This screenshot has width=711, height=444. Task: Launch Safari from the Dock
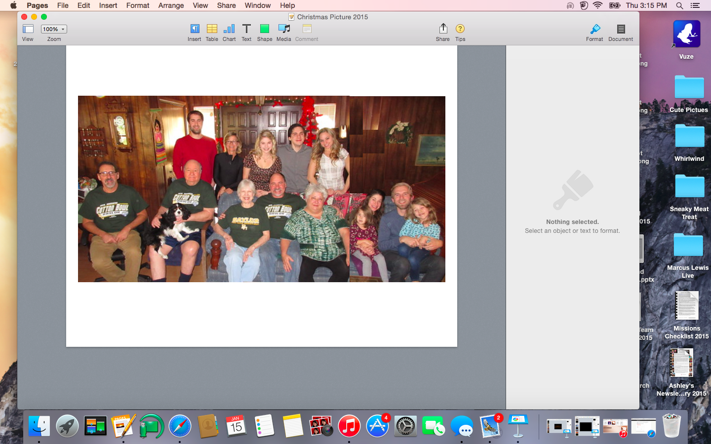180,426
